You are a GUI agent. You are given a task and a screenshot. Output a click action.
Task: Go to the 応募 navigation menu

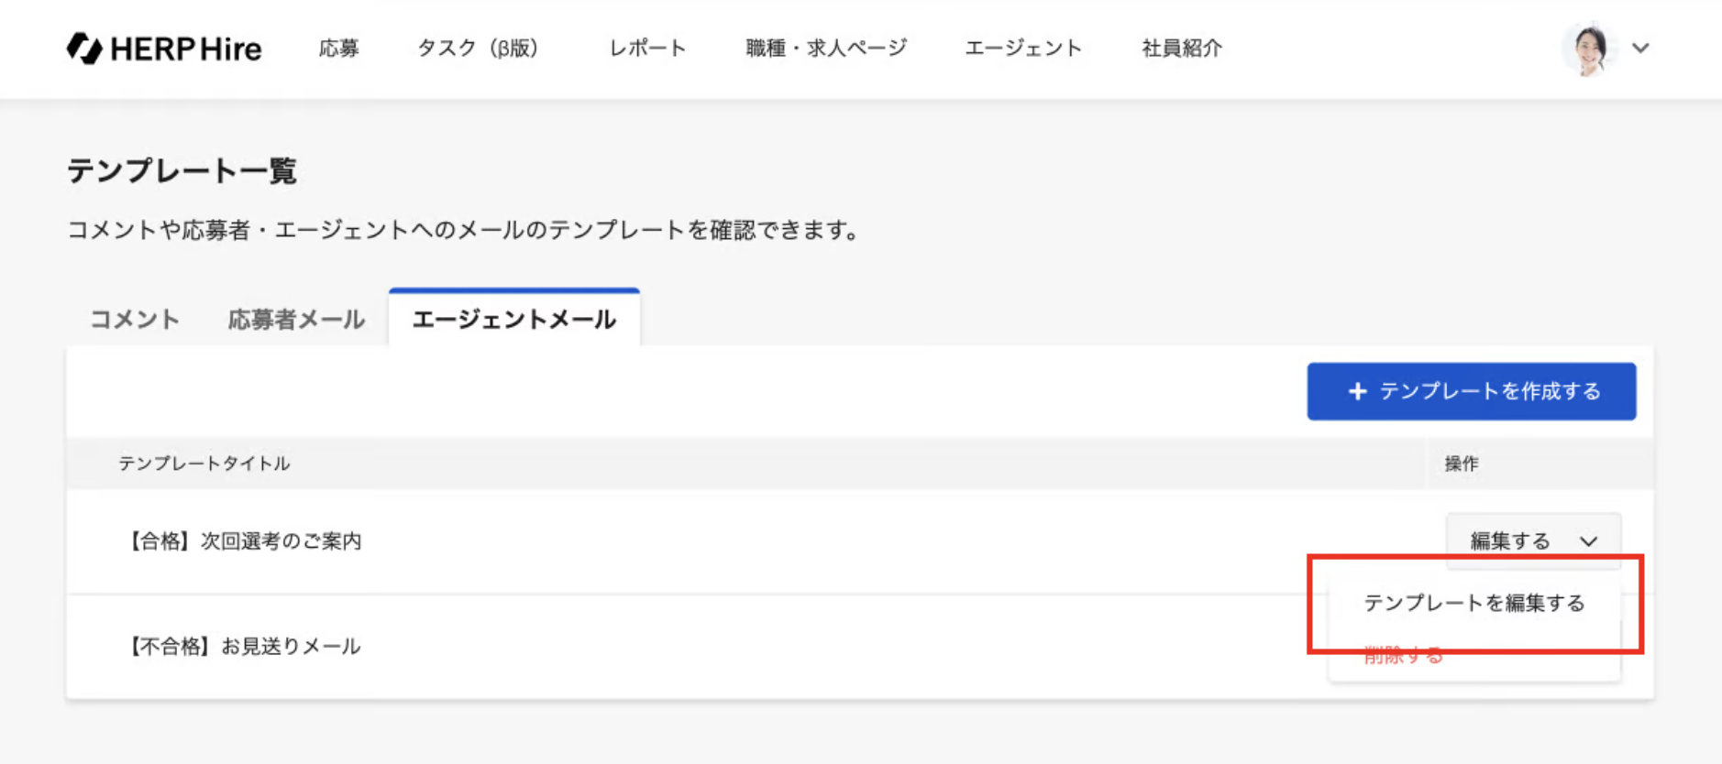[338, 49]
